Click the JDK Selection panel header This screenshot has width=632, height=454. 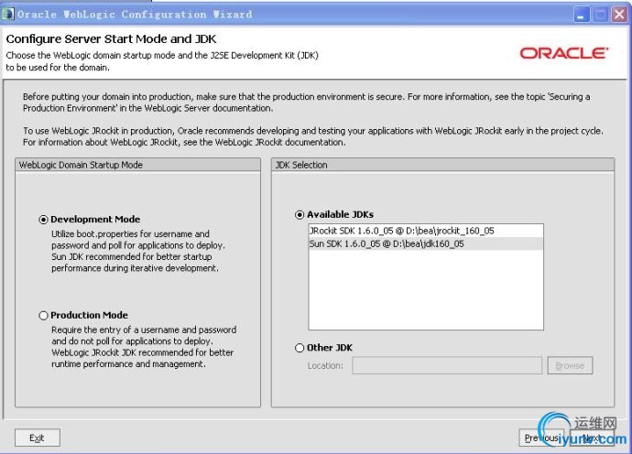443,165
